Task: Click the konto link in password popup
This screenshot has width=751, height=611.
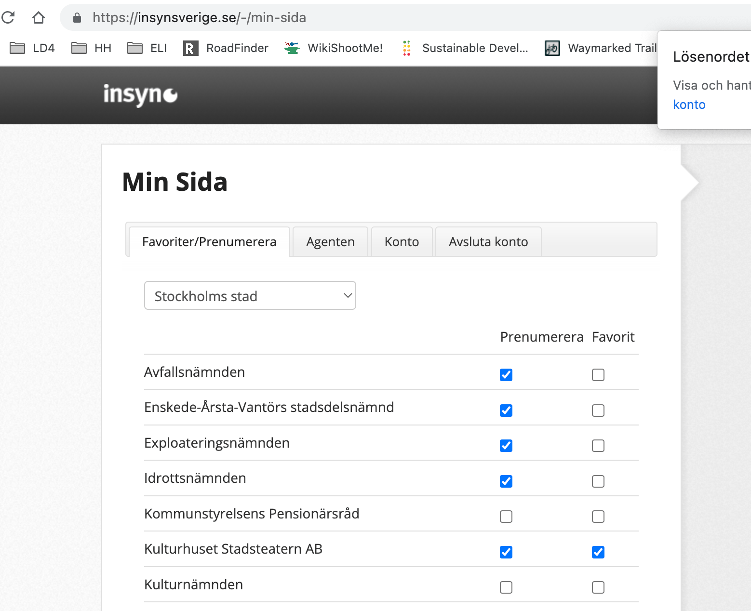Action: click(x=689, y=105)
